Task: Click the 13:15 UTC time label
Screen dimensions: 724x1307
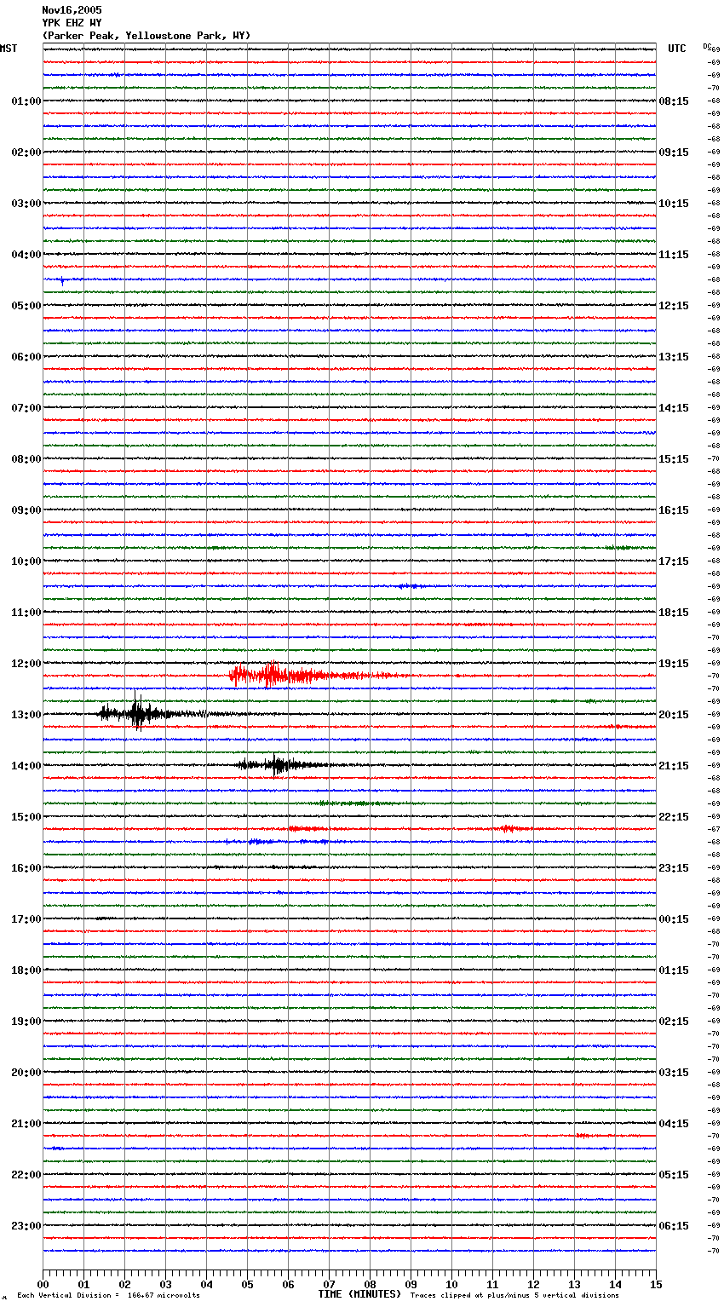Action: pyautogui.click(x=674, y=357)
